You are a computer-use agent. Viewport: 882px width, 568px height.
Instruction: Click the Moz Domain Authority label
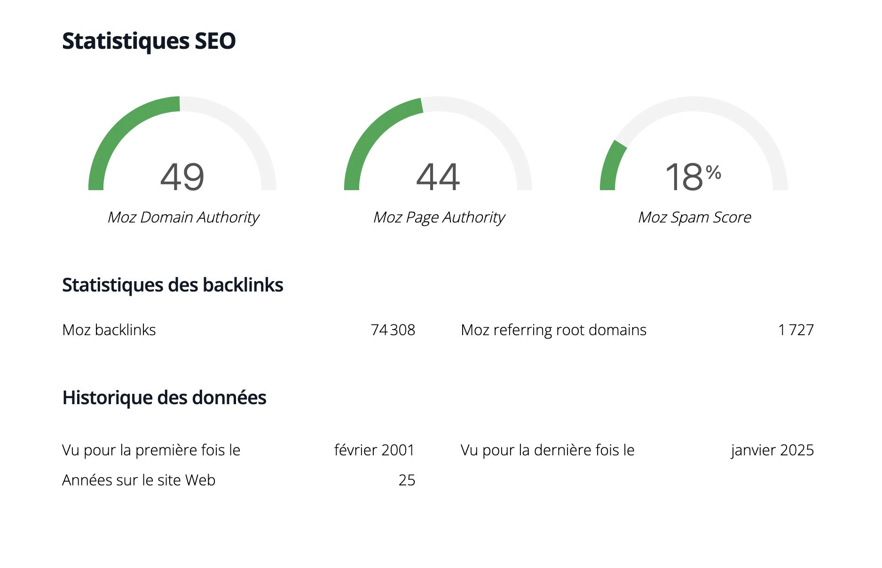pos(183,217)
